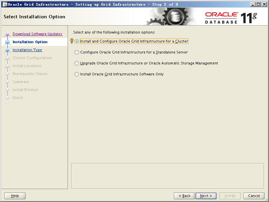
Task: Select Install and Configure Grid for a Cluster
Action: pos(77,42)
